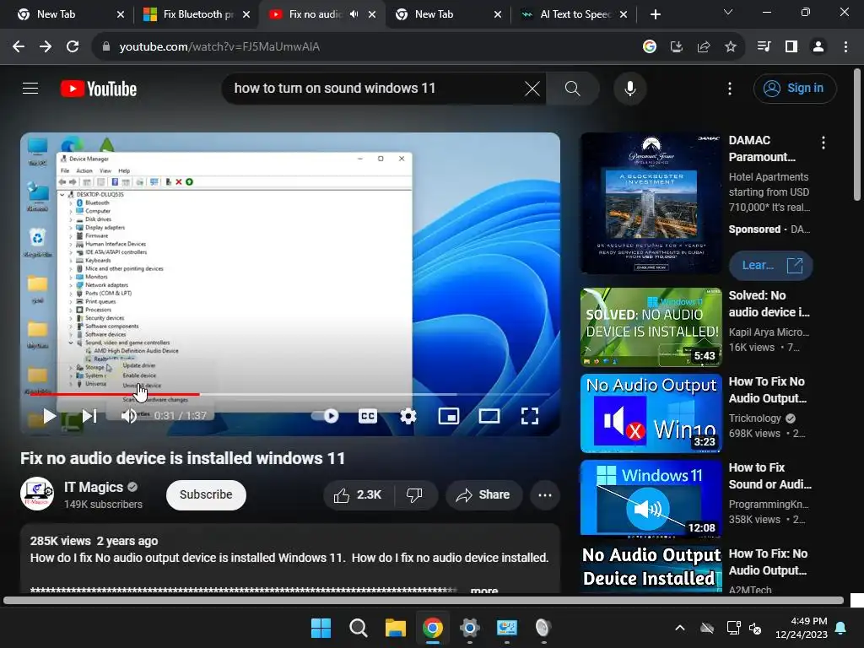Open a new browser tab with plus
Viewport: 864px width, 648px height.
pyautogui.click(x=655, y=14)
